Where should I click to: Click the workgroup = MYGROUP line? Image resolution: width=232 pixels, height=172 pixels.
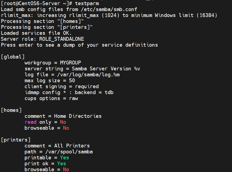pos(53,63)
